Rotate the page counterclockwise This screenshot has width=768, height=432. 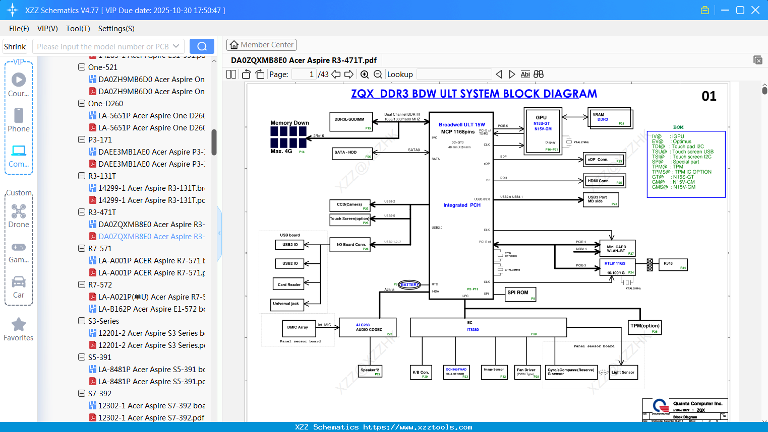(x=247, y=75)
